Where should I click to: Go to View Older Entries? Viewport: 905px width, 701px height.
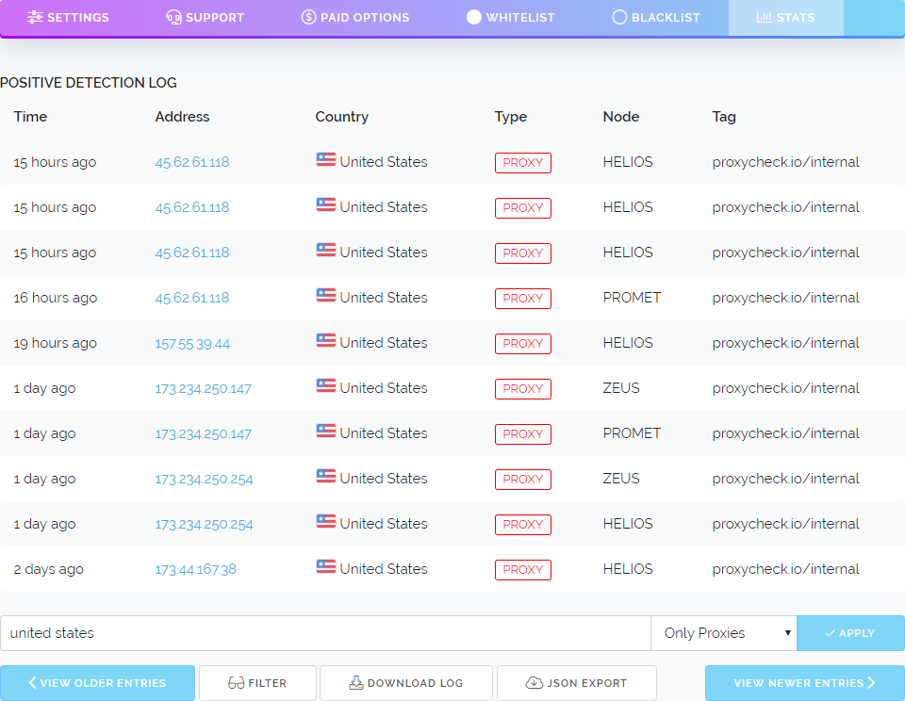point(97,683)
